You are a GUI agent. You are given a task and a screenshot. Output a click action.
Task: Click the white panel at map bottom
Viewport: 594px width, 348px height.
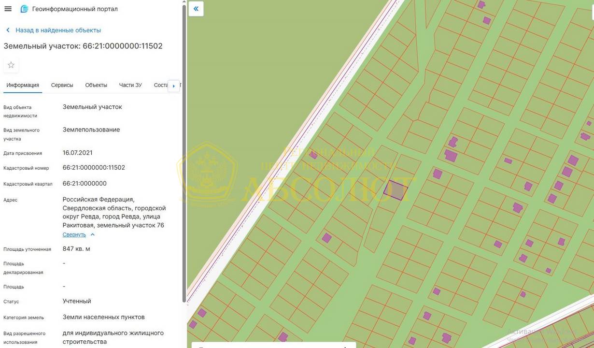[273, 345]
